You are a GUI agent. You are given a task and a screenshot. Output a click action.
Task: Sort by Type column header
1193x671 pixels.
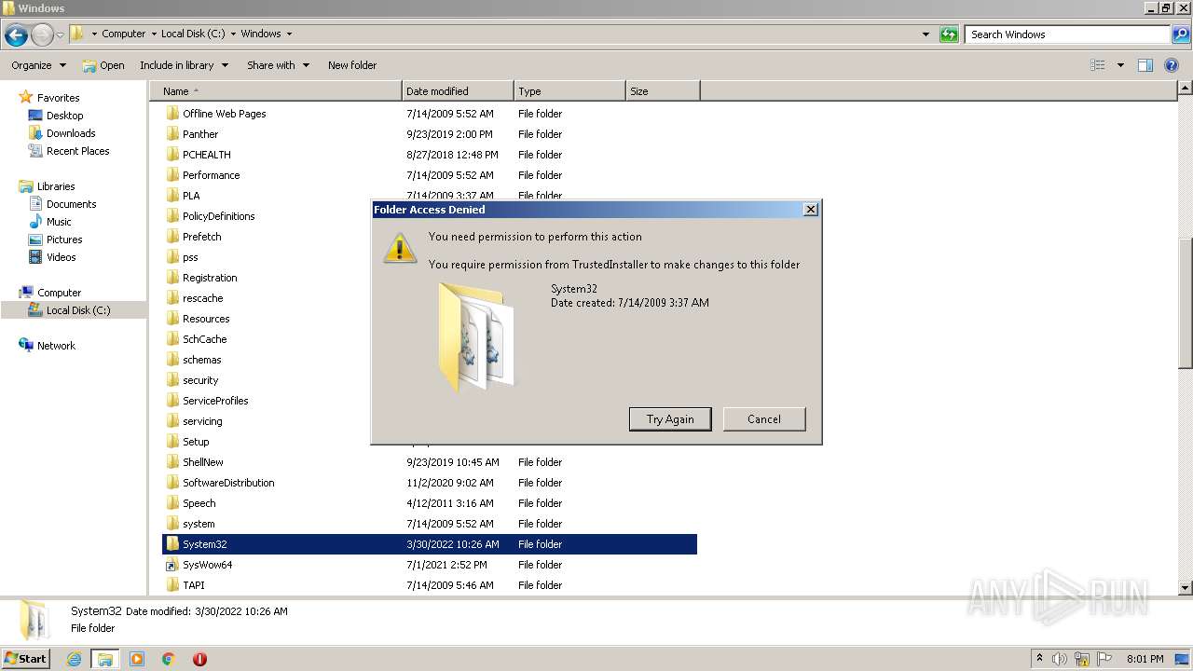click(569, 91)
